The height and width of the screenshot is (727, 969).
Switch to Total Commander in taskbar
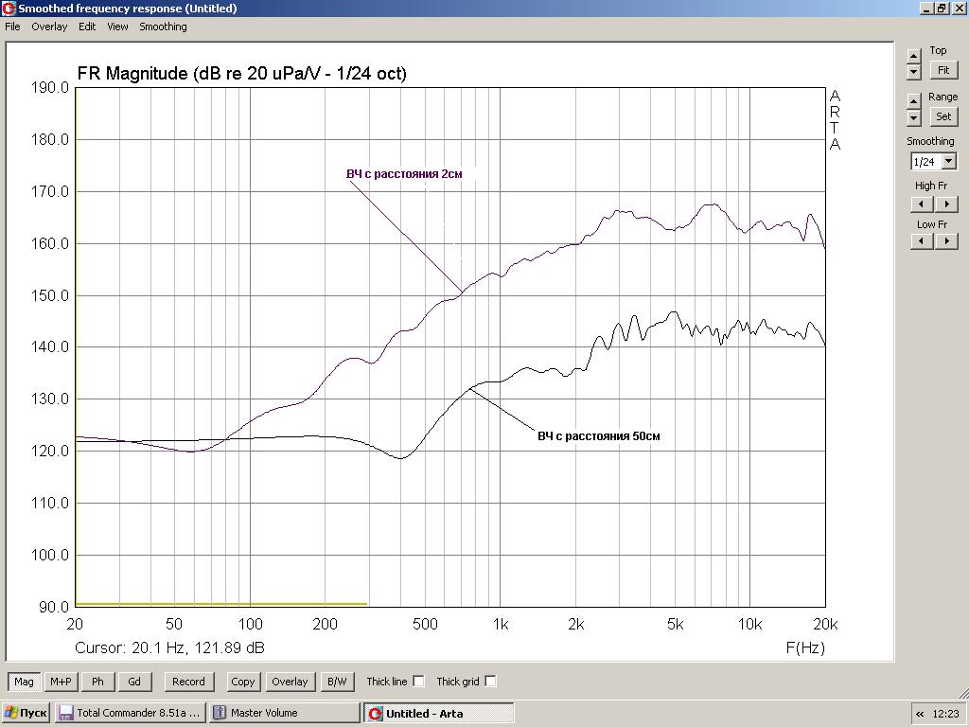[130, 713]
